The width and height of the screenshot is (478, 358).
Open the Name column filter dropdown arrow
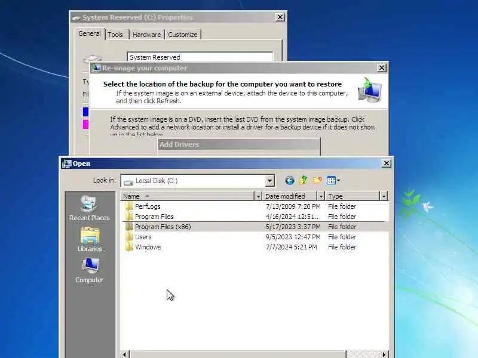(x=258, y=196)
